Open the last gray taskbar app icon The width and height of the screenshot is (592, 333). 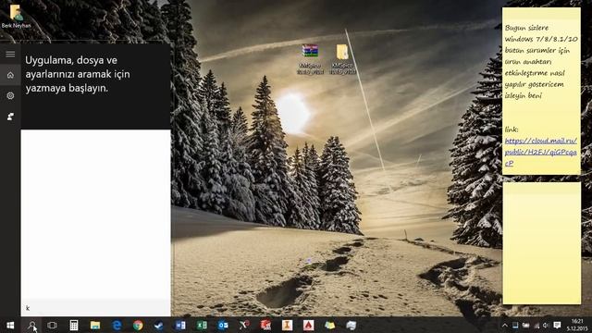(351, 325)
